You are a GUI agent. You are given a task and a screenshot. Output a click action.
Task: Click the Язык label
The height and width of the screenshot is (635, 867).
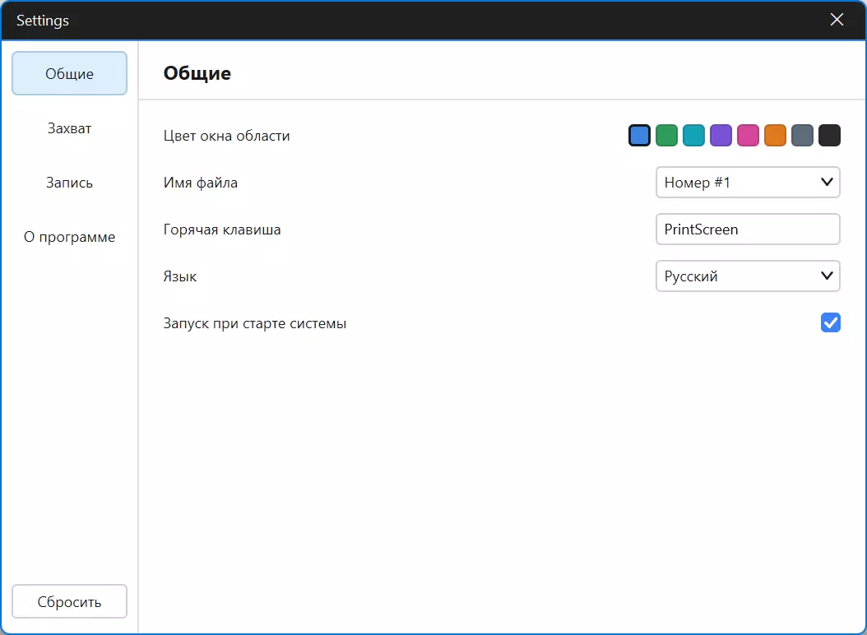click(180, 276)
